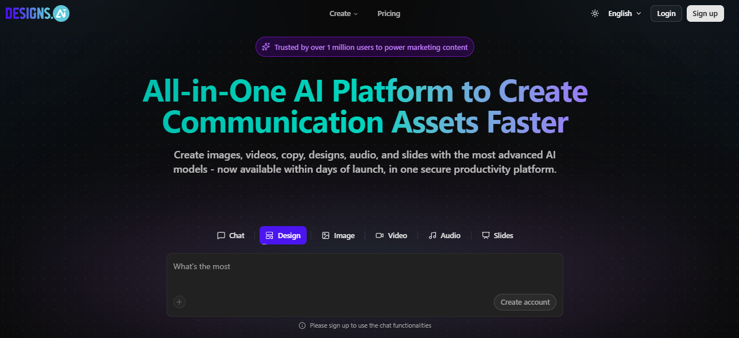Focus the prompt text input field
This screenshot has height=338, width=739.
click(365, 275)
